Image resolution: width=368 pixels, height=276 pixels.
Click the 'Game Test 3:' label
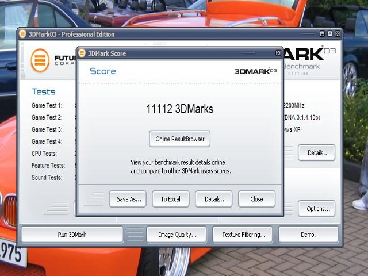tap(47, 129)
